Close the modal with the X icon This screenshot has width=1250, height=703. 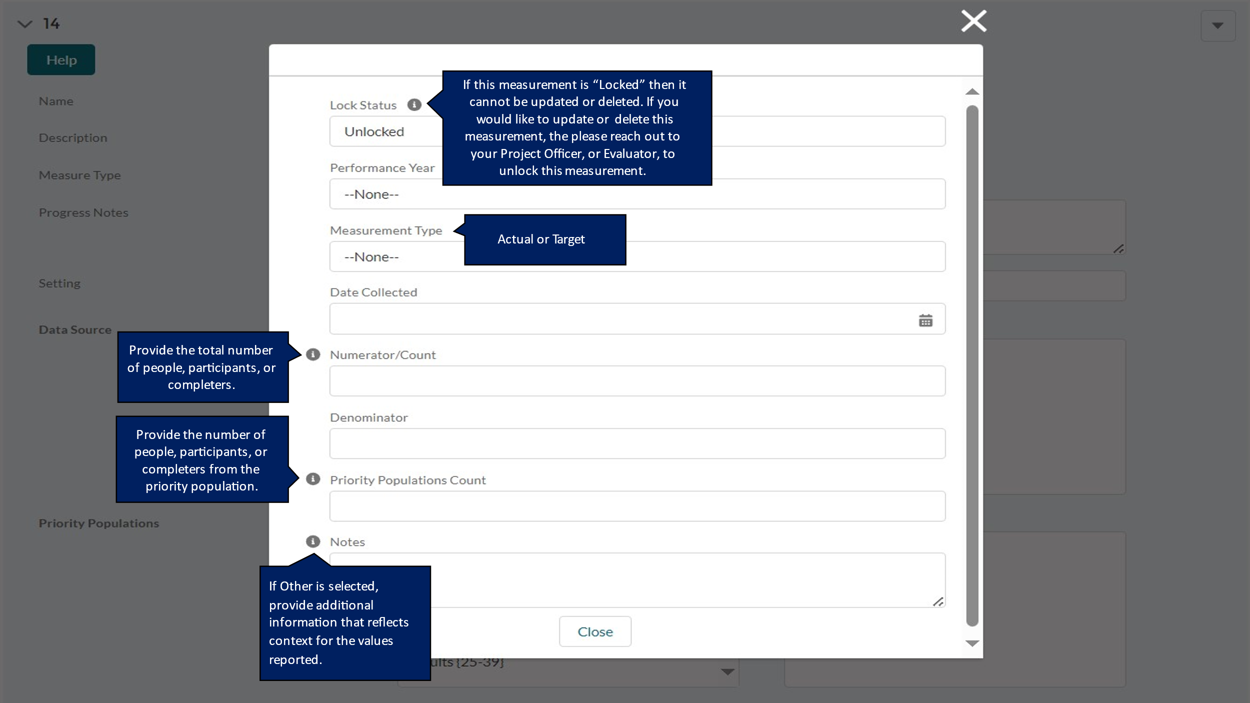(x=973, y=21)
